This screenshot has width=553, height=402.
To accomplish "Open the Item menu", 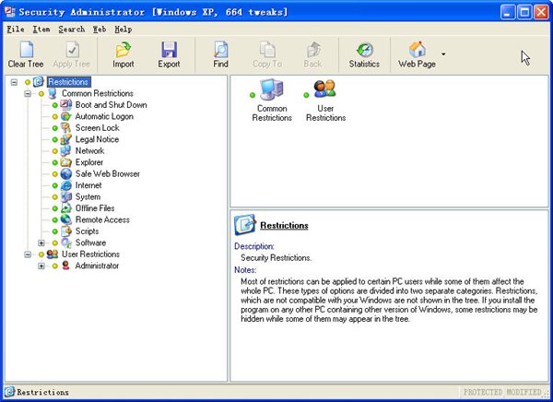I will point(41,30).
